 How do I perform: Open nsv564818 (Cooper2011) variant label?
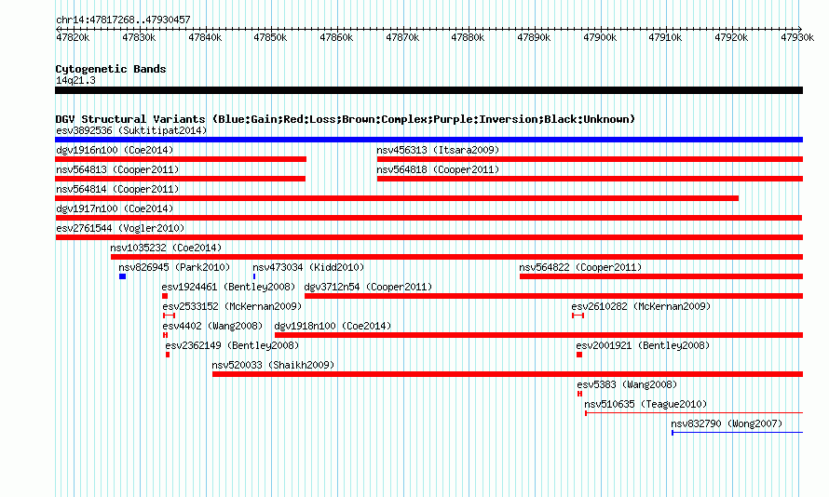click(x=438, y=169)
